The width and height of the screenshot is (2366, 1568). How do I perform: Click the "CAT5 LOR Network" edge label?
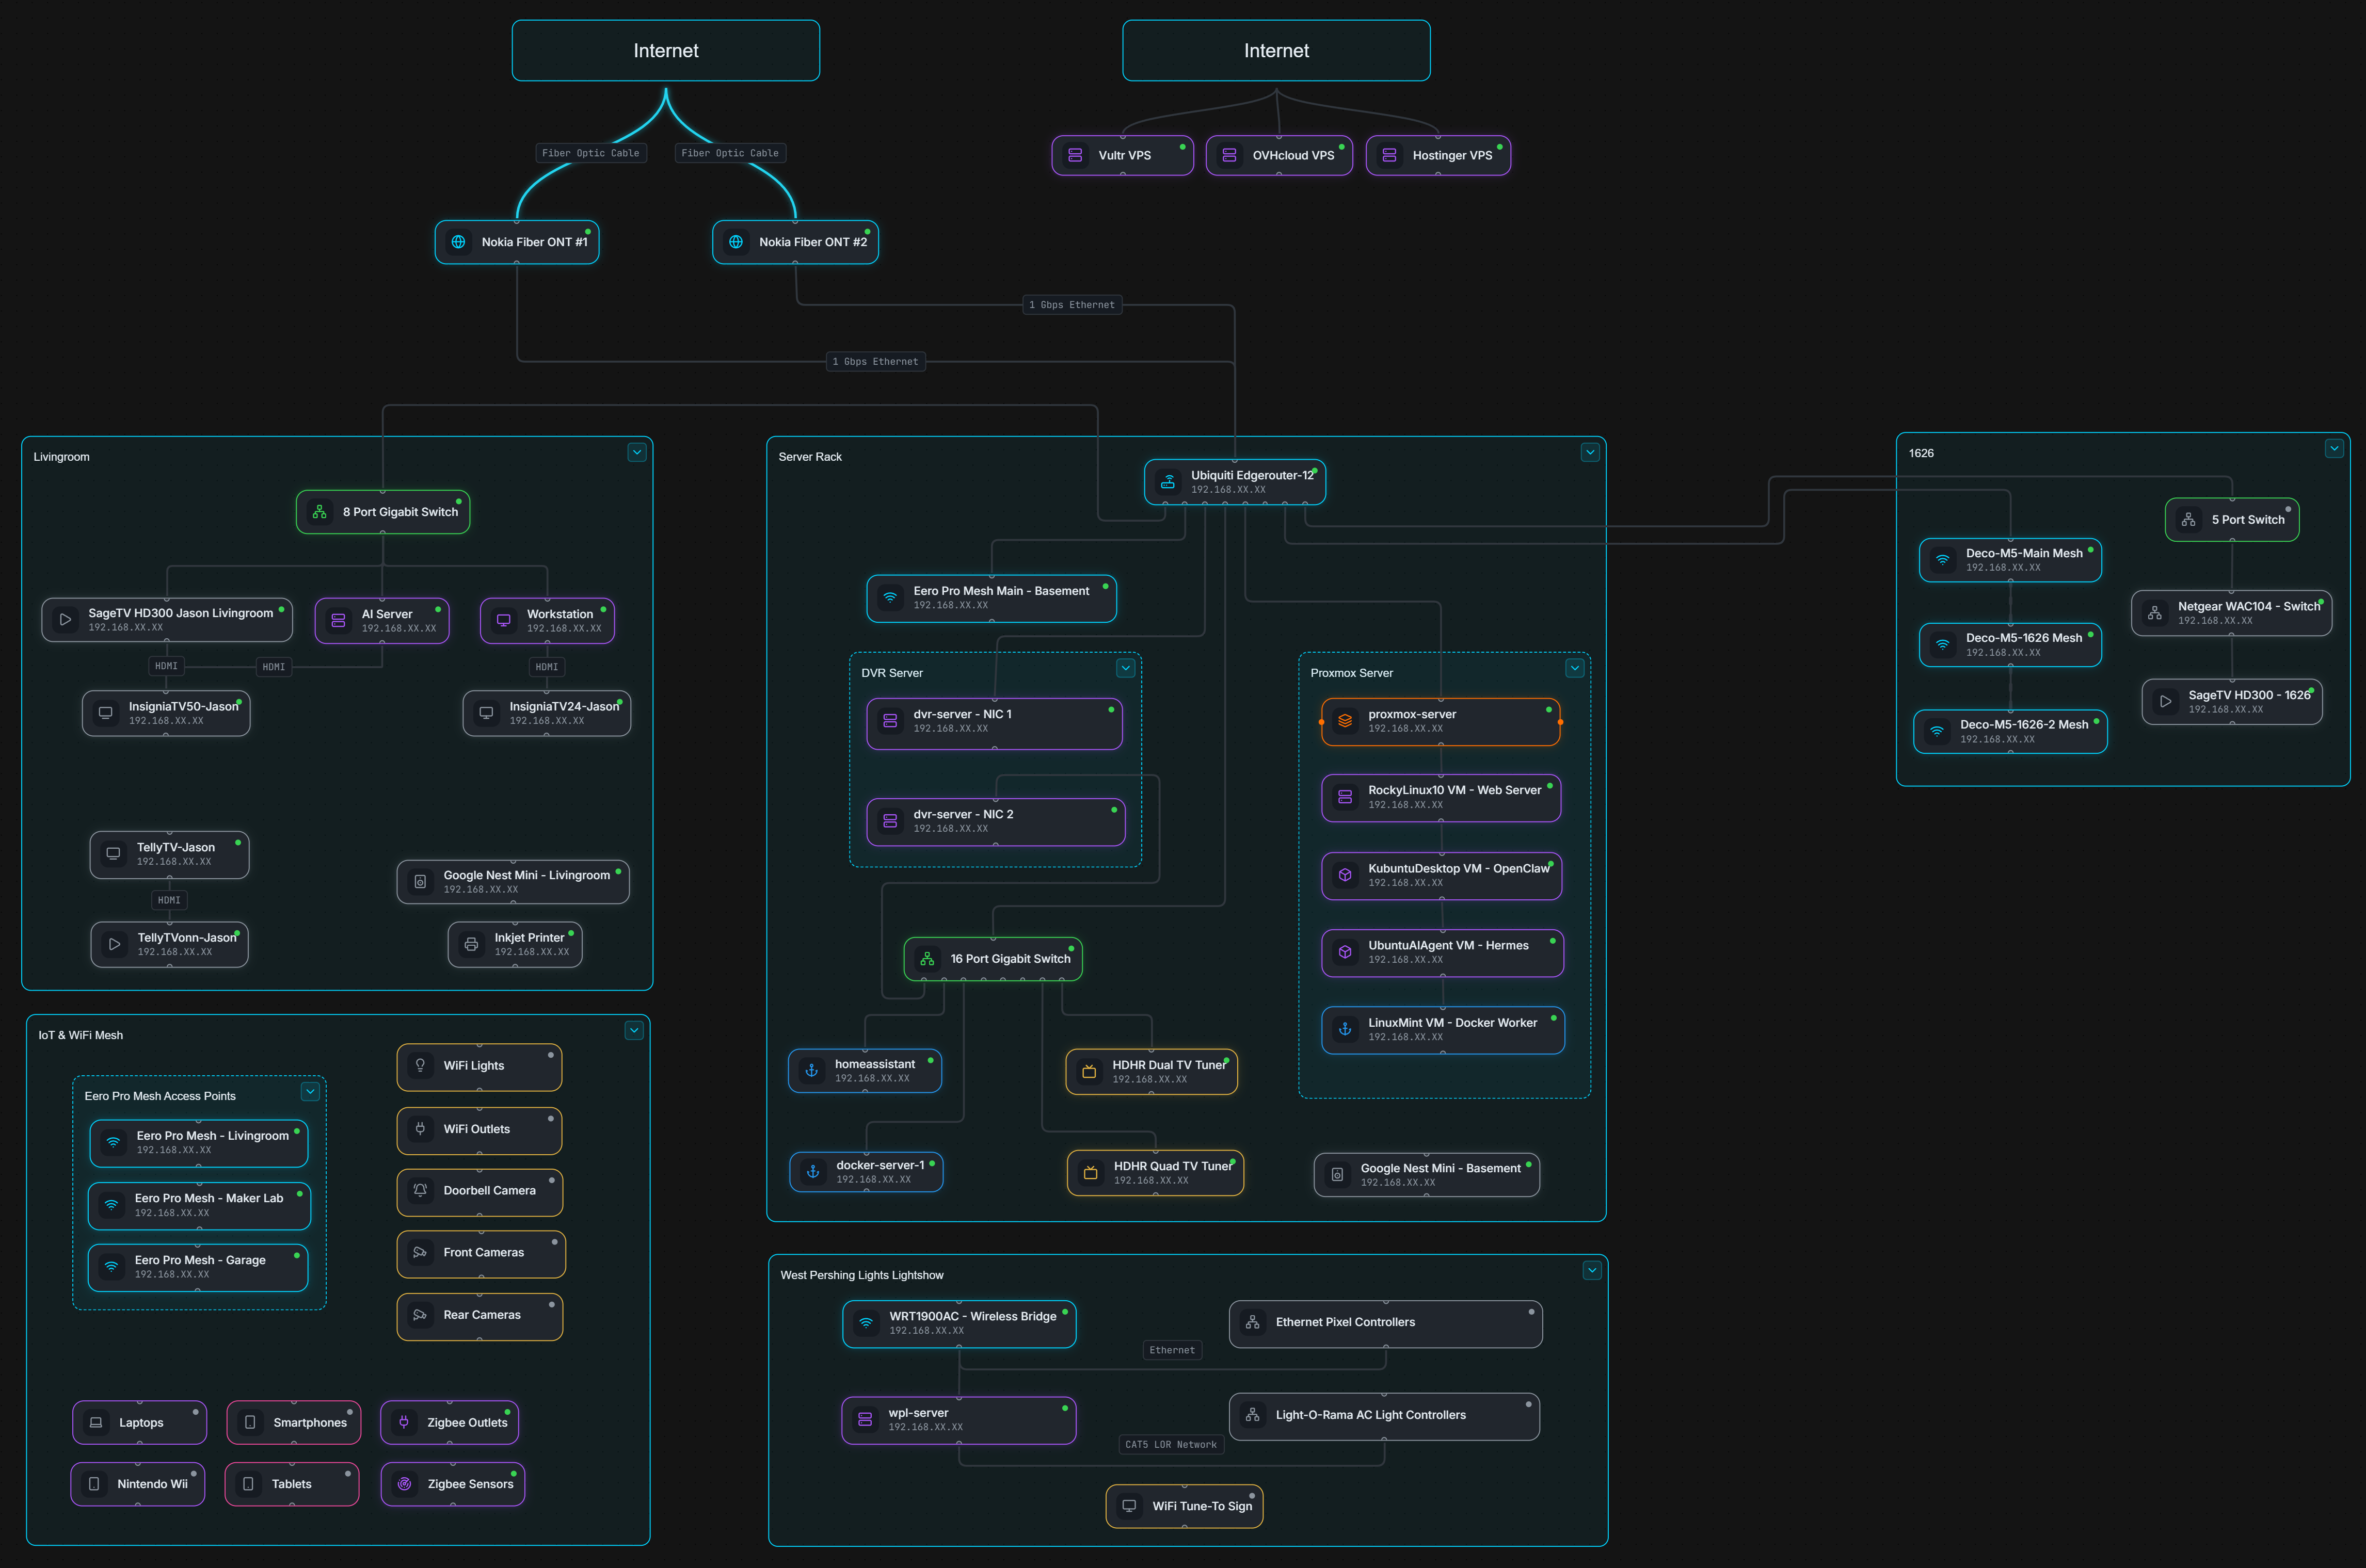click(x=1171, y=1445)
